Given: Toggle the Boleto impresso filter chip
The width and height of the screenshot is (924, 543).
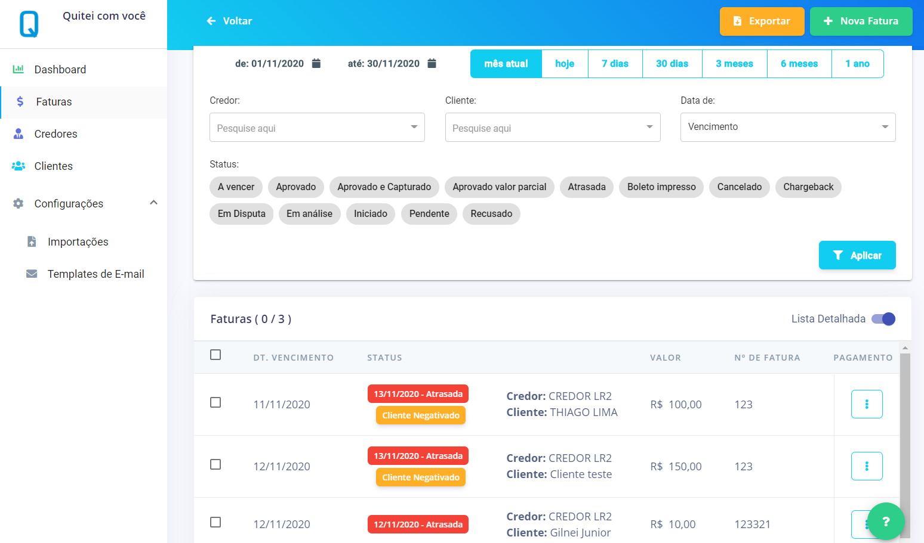Looking at the screenshot, I should click(661, 187).
